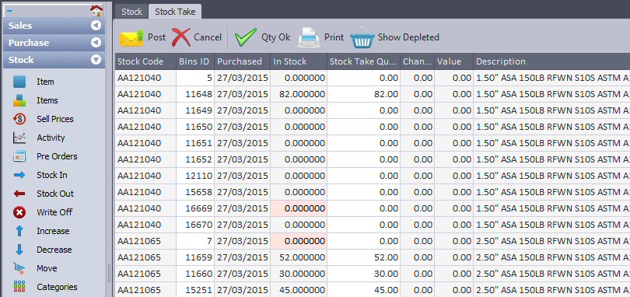This screenshot has width=630, height=297.
Task: Open the Activity chart icon
Action: 19,138
